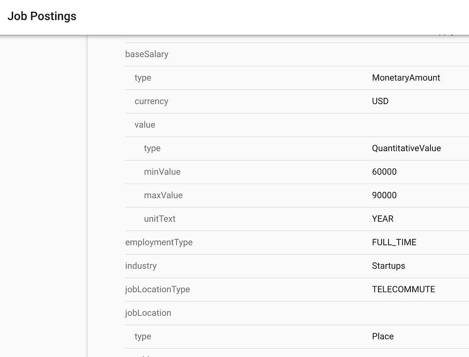The height and width of the screenshot is (357, 469).
Task: Select the employmentType property row
Action: pos(159,243)
